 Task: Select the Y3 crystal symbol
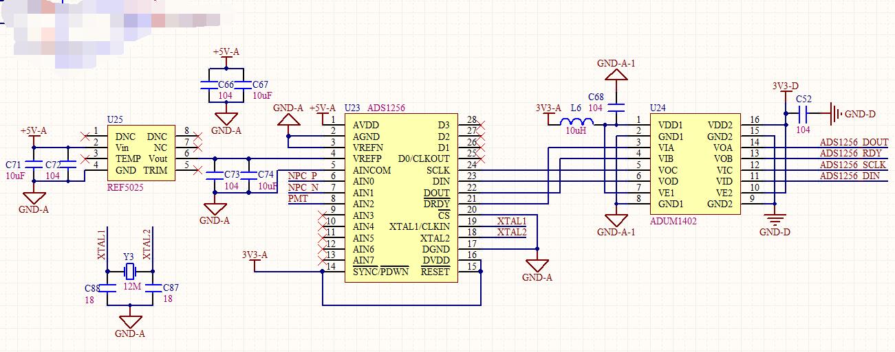point(129,272)
